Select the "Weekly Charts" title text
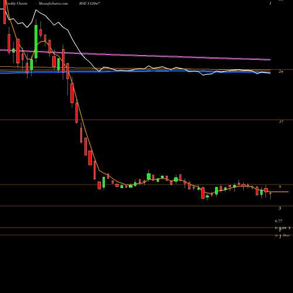The image size is (293, 293). (16, 4)
